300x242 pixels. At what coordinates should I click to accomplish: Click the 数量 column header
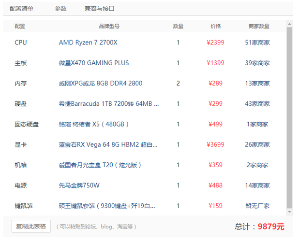point(178,26)
